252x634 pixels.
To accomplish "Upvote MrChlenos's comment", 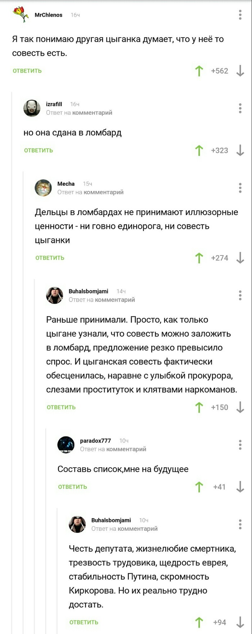I will [199, 71].
